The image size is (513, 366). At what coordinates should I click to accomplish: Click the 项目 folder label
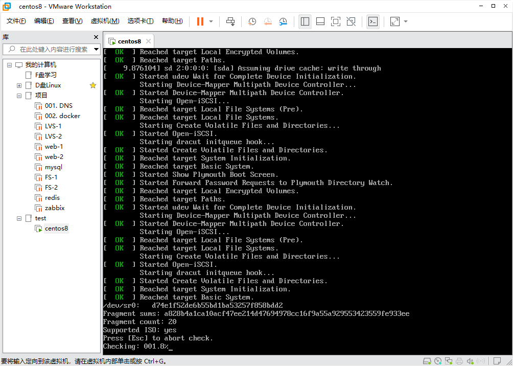coord(41,96)
